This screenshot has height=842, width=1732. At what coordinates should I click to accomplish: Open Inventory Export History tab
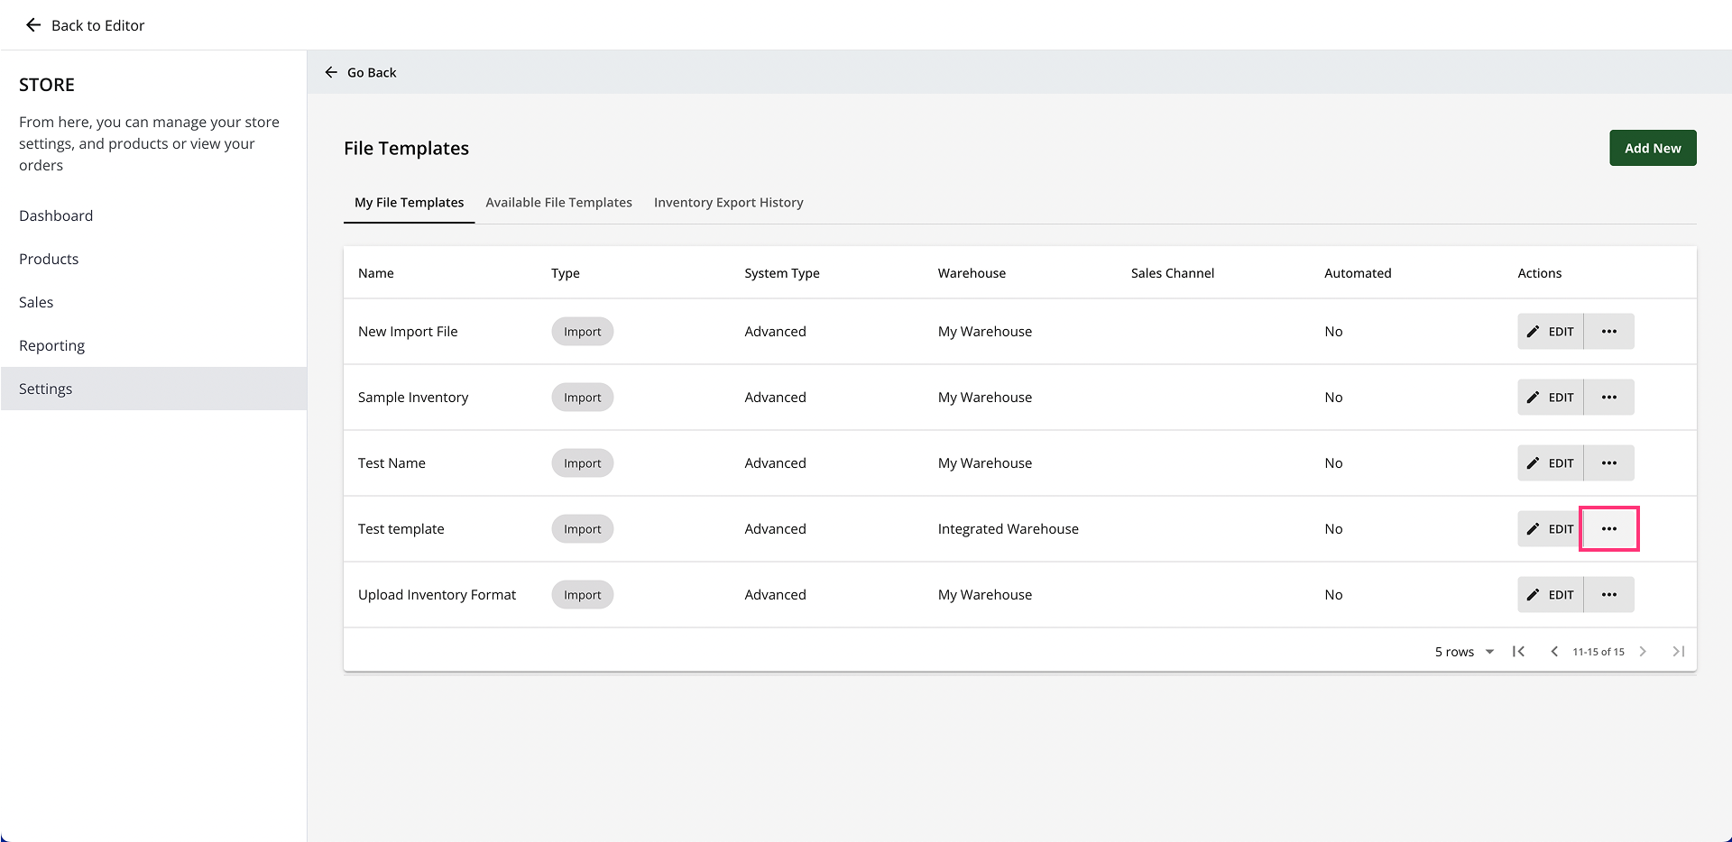[x=729, y=203]
